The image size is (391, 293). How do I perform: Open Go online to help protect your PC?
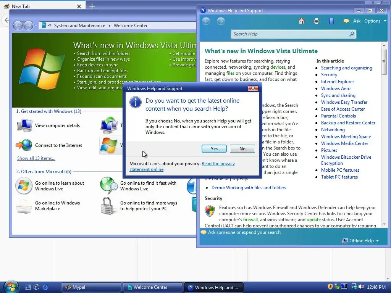click(139, 206)
